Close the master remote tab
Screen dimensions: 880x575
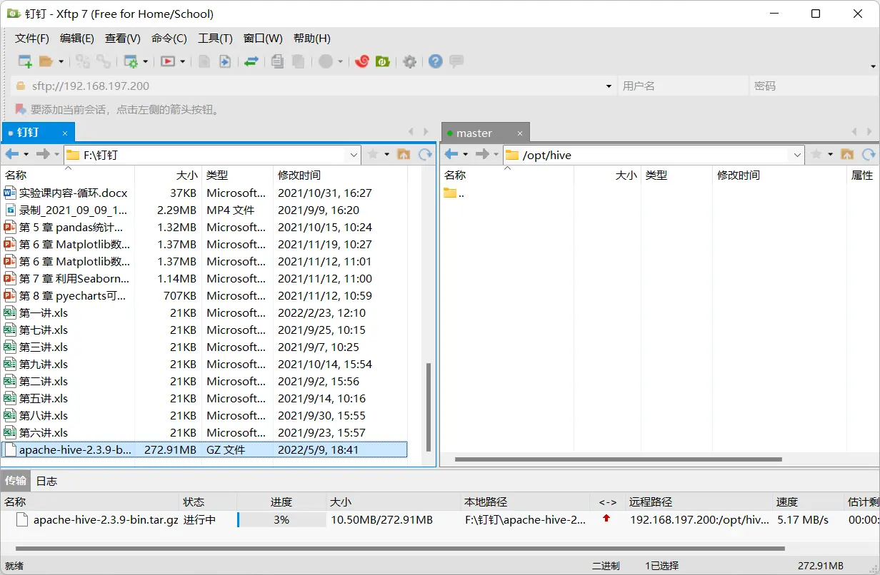pyautogui.click(x=520, y=133)
